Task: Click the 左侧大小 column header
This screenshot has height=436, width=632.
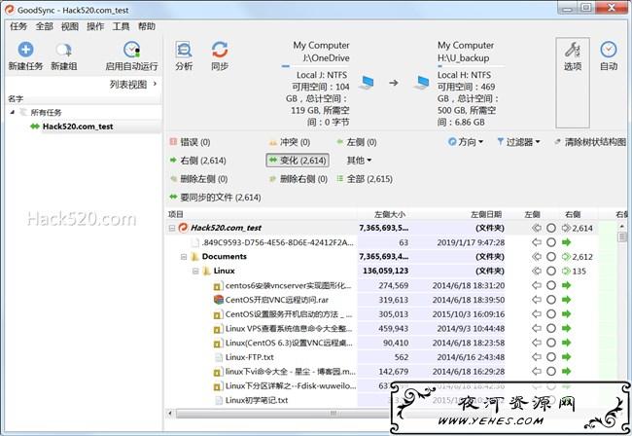Action: click(390, 214)
